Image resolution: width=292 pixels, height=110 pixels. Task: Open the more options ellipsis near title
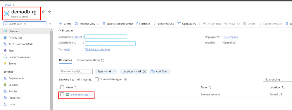pyautogui.click(x=56, y=12)
